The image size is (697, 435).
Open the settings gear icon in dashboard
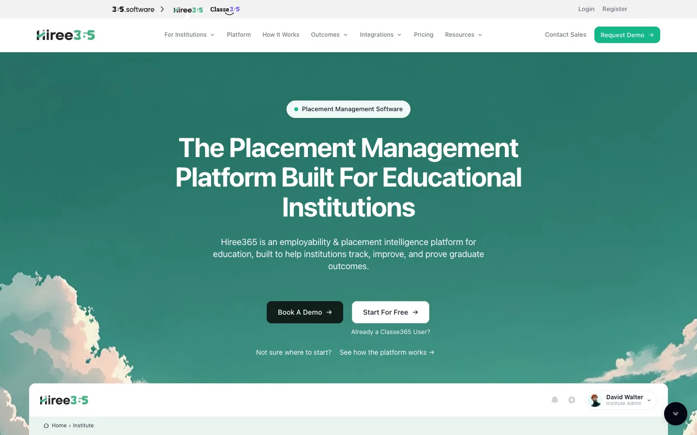coord(572,400)
